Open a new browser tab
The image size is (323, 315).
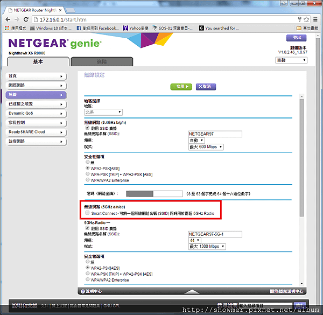[x=70, y=10]
